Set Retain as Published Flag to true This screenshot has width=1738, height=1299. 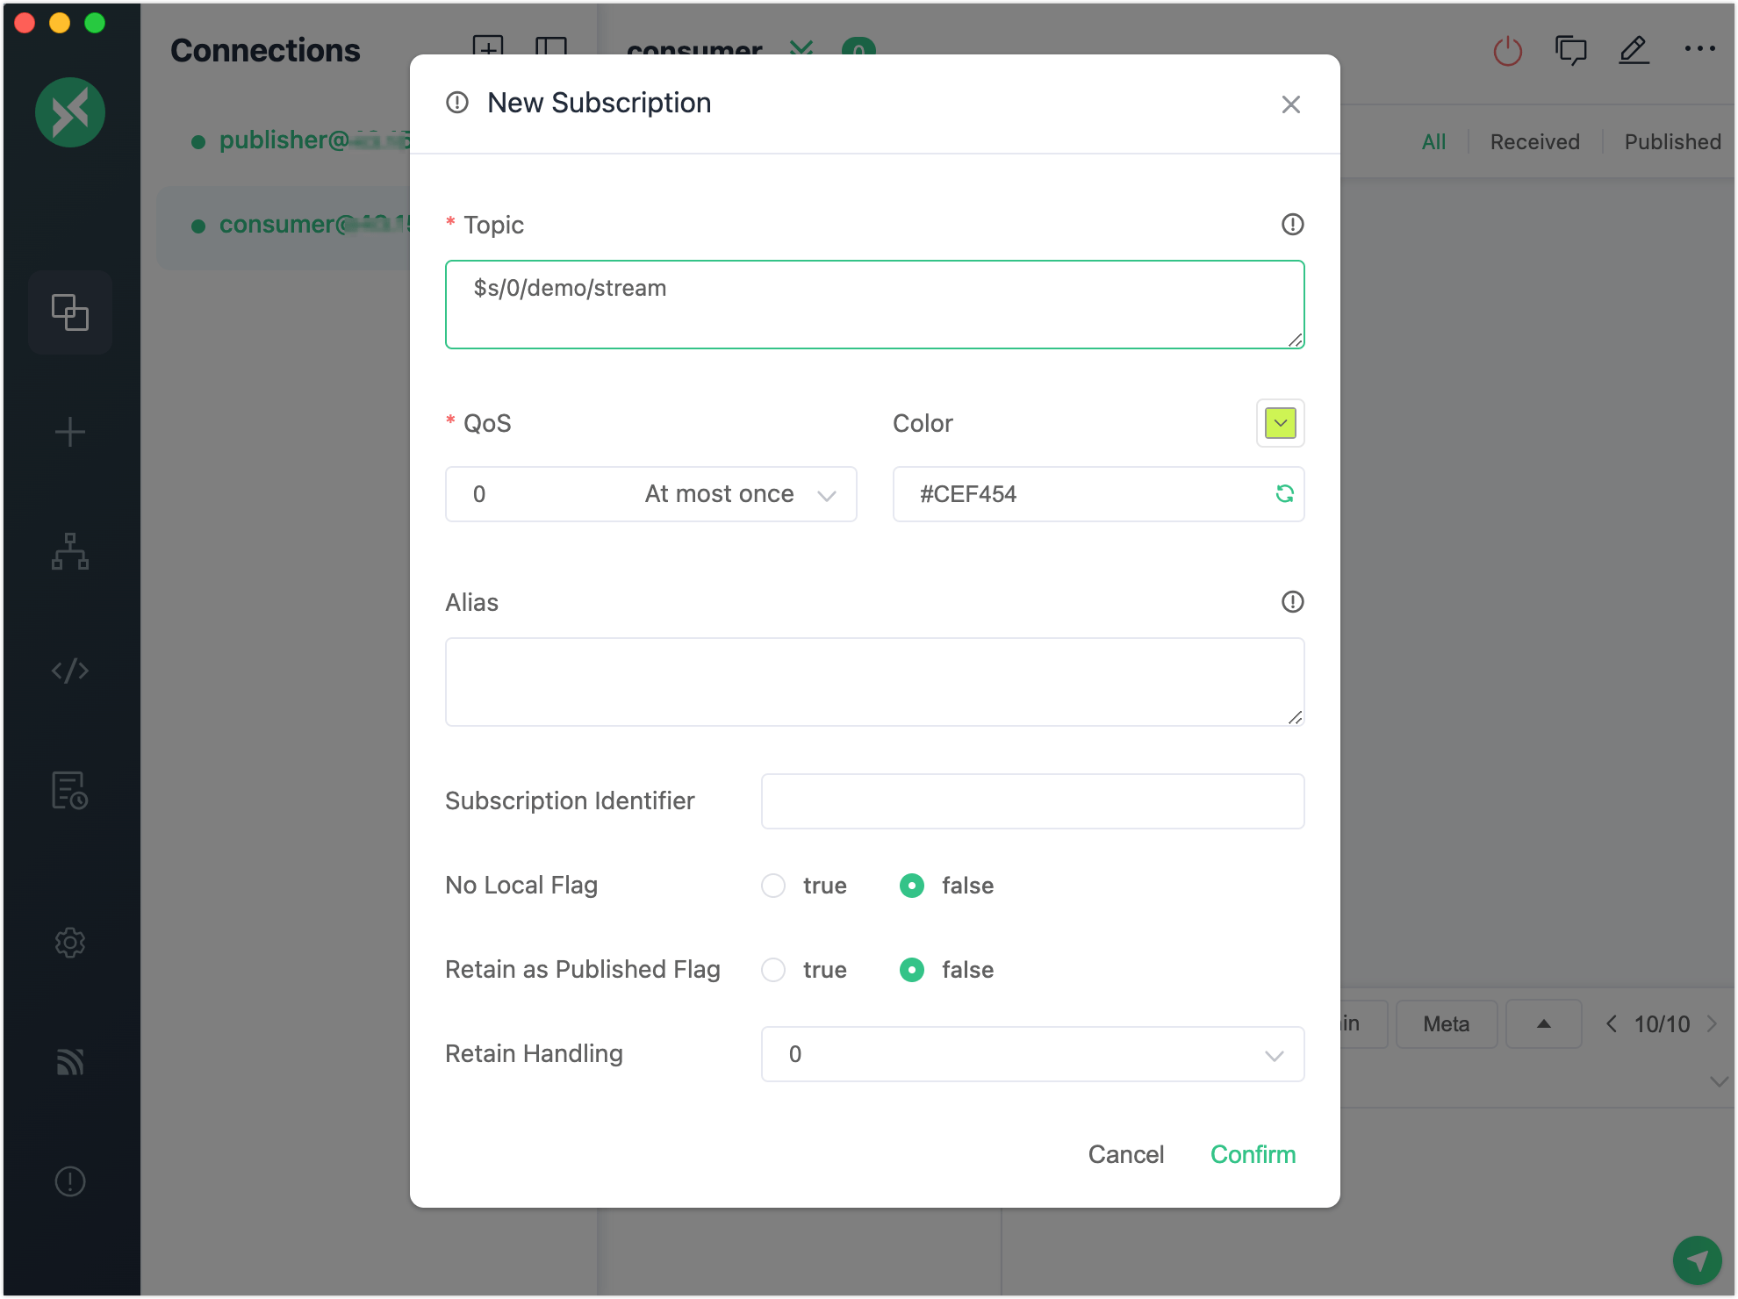pos(773,970)
